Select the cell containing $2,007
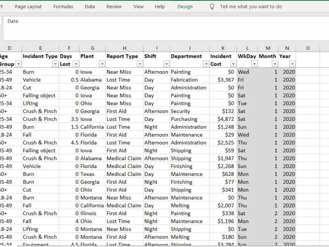Screen dimensions: 329x247 pos(223,206)
